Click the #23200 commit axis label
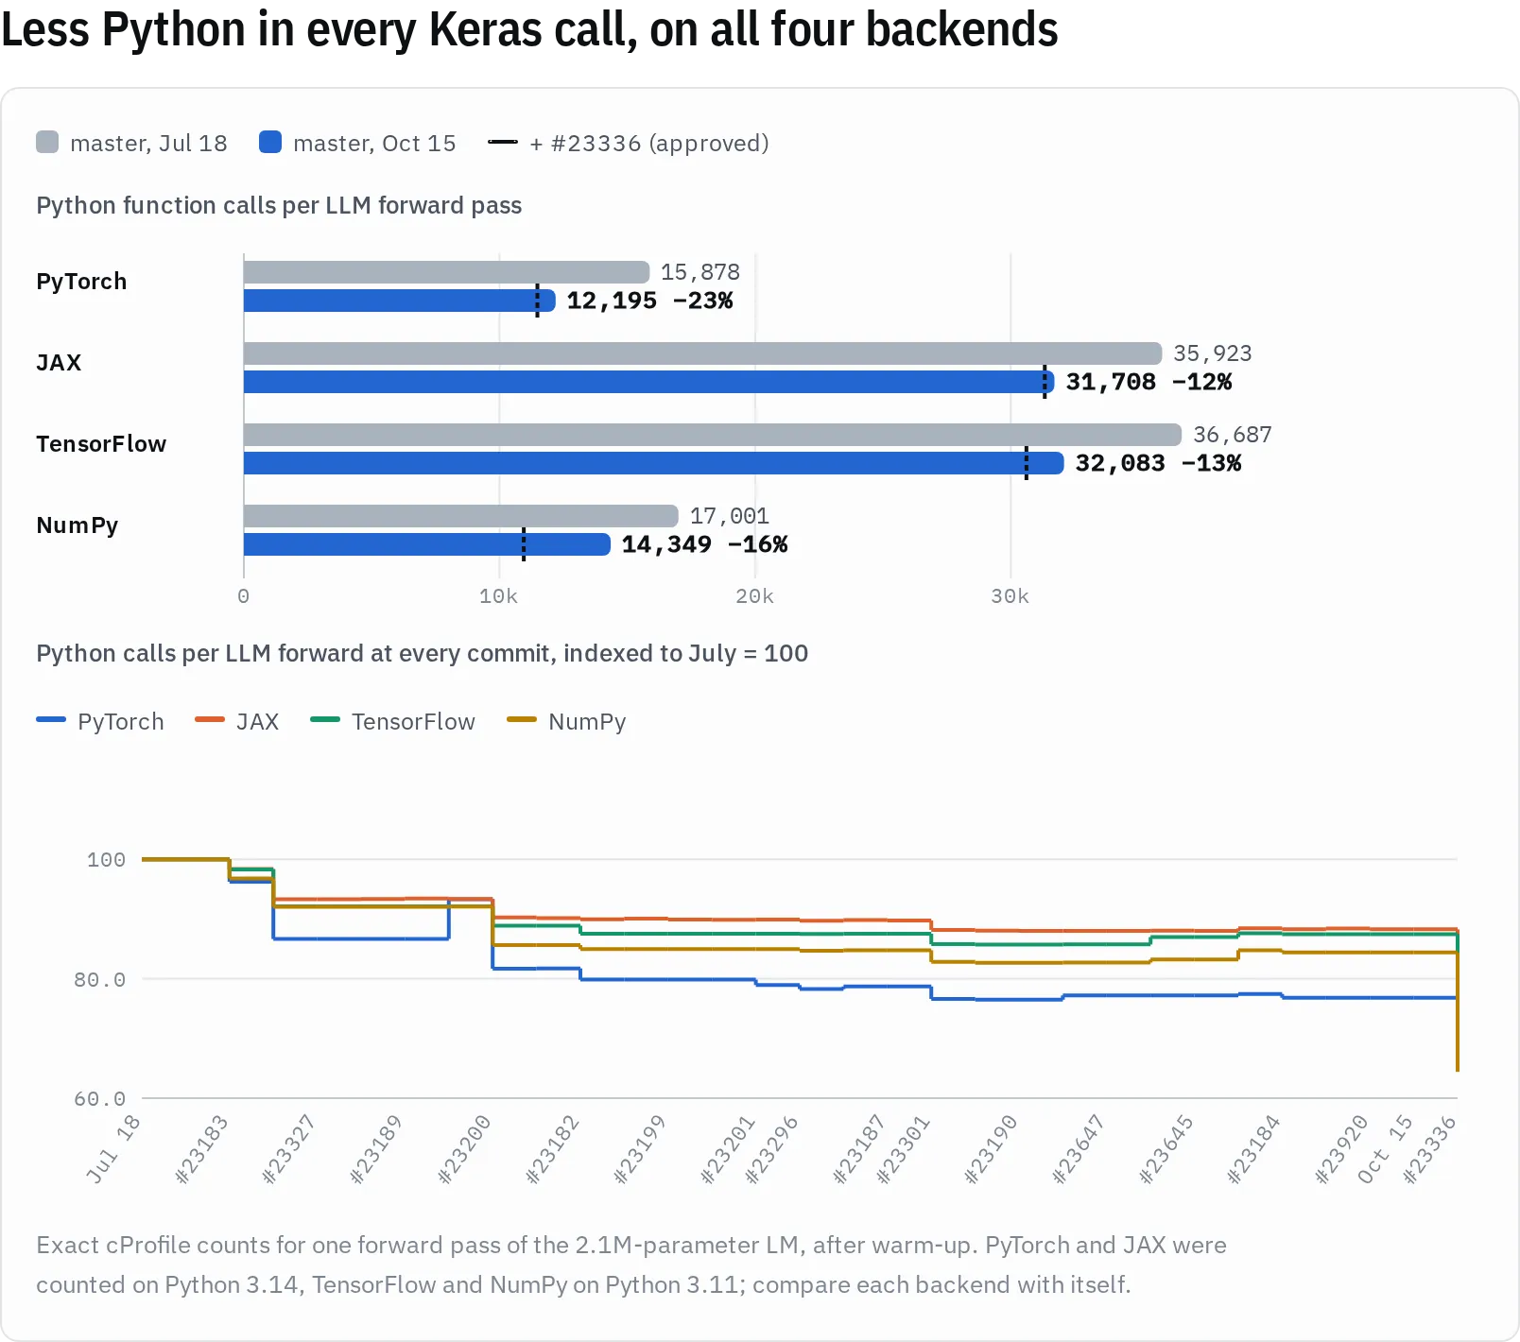 465,1148
